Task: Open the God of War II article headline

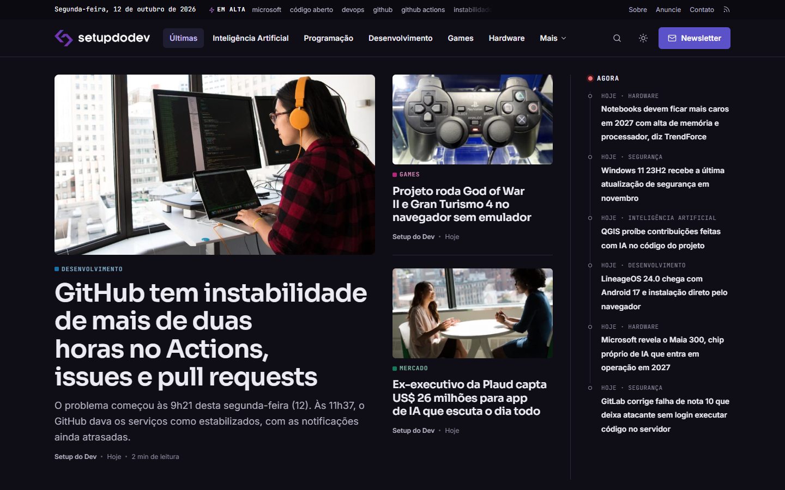Action: 462,204
